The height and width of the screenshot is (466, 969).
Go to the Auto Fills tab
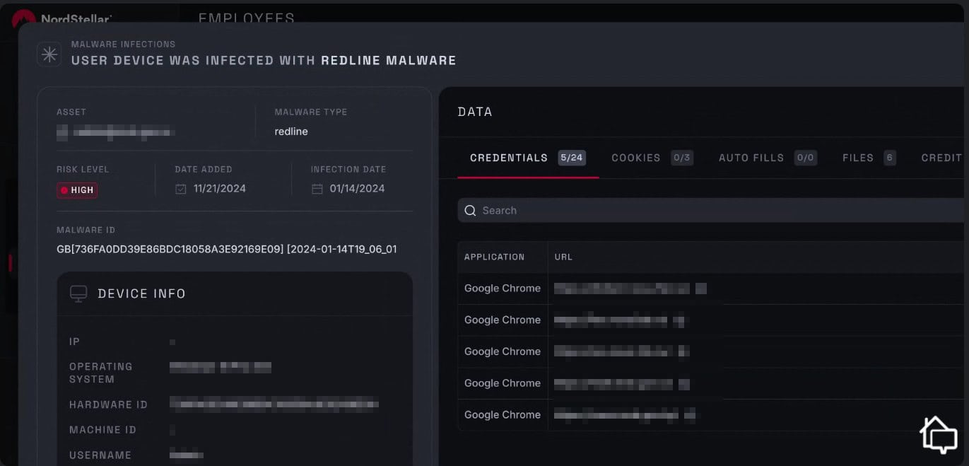[751, 158]
